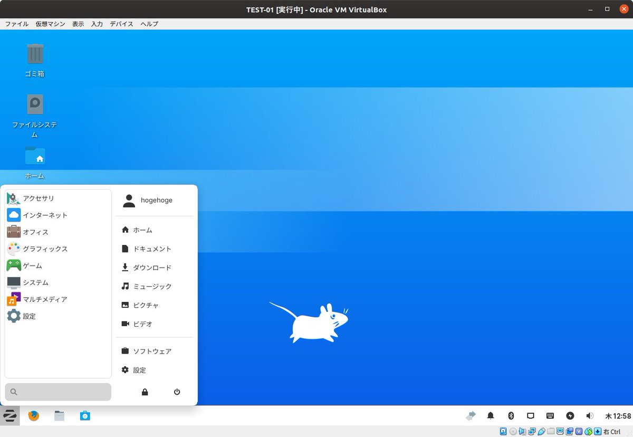Open the 仮想マシン menu
The image size is (633, 437).
coord(51,24)
